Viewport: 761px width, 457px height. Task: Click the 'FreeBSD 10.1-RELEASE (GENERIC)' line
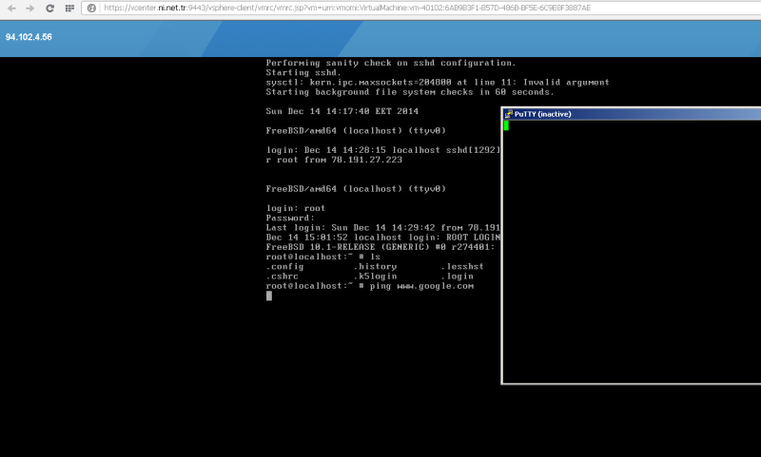380,247
